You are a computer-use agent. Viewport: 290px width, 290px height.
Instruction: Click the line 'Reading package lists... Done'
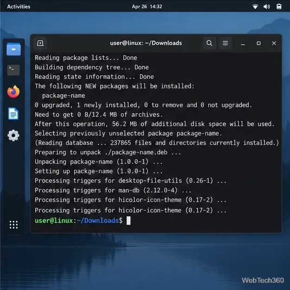pyautogui.click(x=86, y=58)
